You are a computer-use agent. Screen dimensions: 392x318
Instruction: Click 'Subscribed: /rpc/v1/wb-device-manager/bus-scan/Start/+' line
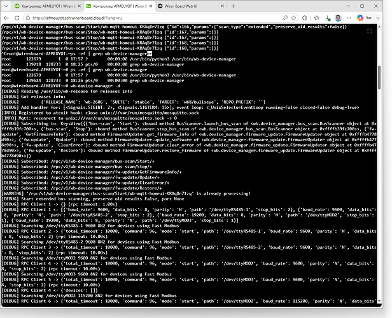coord(78,161)
